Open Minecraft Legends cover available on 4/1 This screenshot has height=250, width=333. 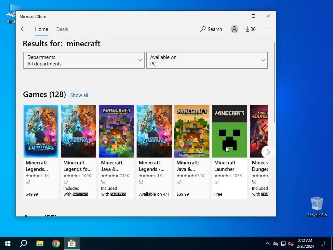coord(154,131)
